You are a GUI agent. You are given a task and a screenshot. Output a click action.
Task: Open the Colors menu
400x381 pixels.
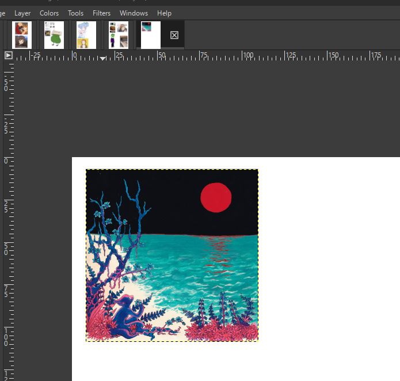click(x=49, y=13)
